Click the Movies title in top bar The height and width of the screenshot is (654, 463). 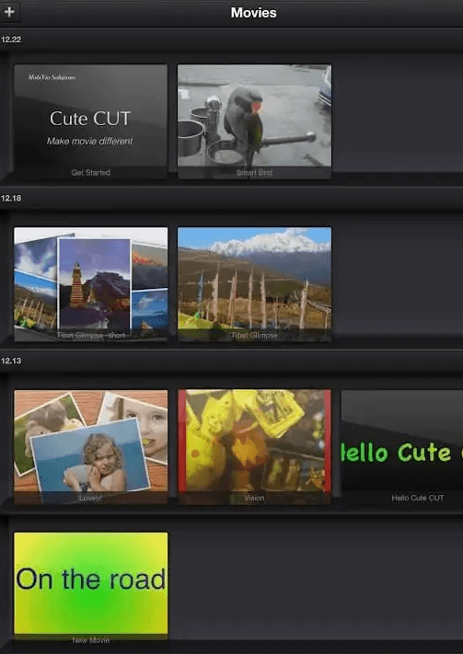pyautogui.click(x=253, y=13)
